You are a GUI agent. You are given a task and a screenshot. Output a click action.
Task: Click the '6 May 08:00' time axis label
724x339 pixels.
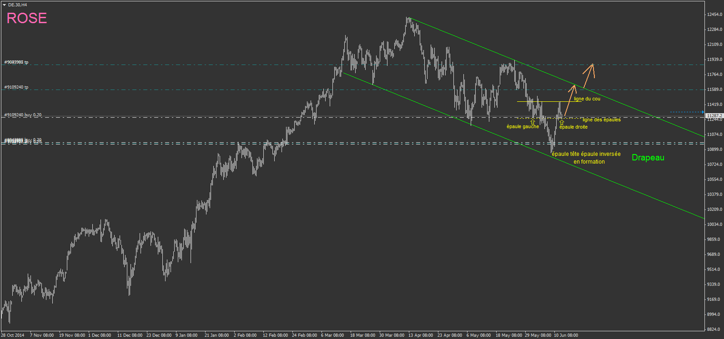click(478, 335)
